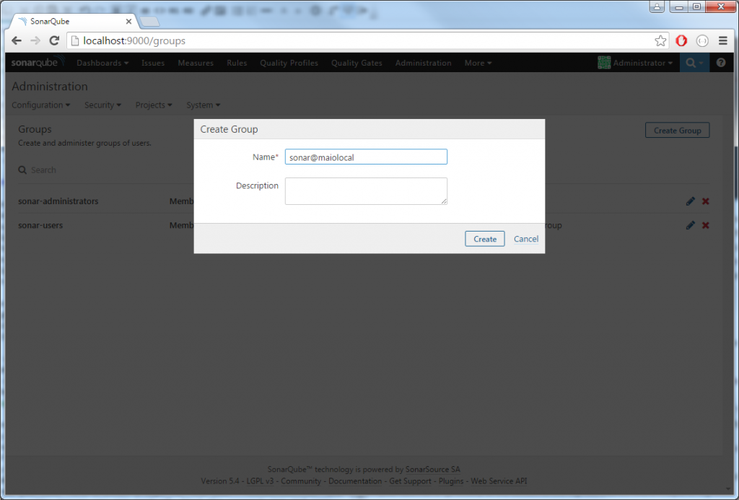The width and height of the screenshot is (739, 500).
Task: Click the page icon in the address bar
Action: [x=74, y=41]
